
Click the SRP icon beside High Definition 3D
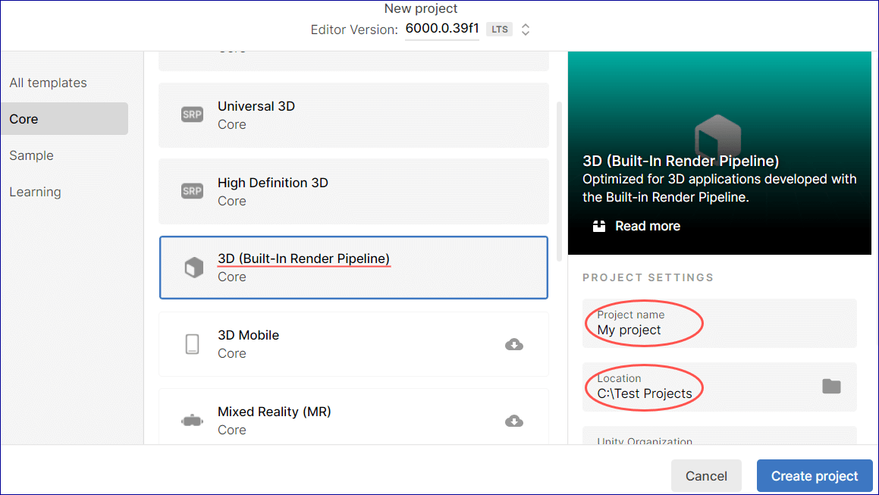(x=192, y=191)
